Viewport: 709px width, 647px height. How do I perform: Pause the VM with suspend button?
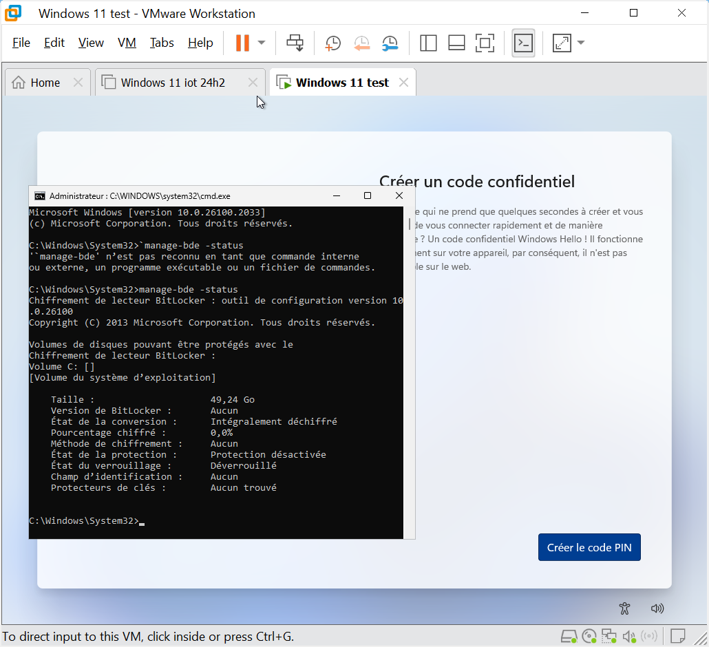pyautogui.click(x=242, y=43)
